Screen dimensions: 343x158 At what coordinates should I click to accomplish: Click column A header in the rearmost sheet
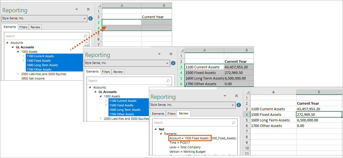point(122,6)
